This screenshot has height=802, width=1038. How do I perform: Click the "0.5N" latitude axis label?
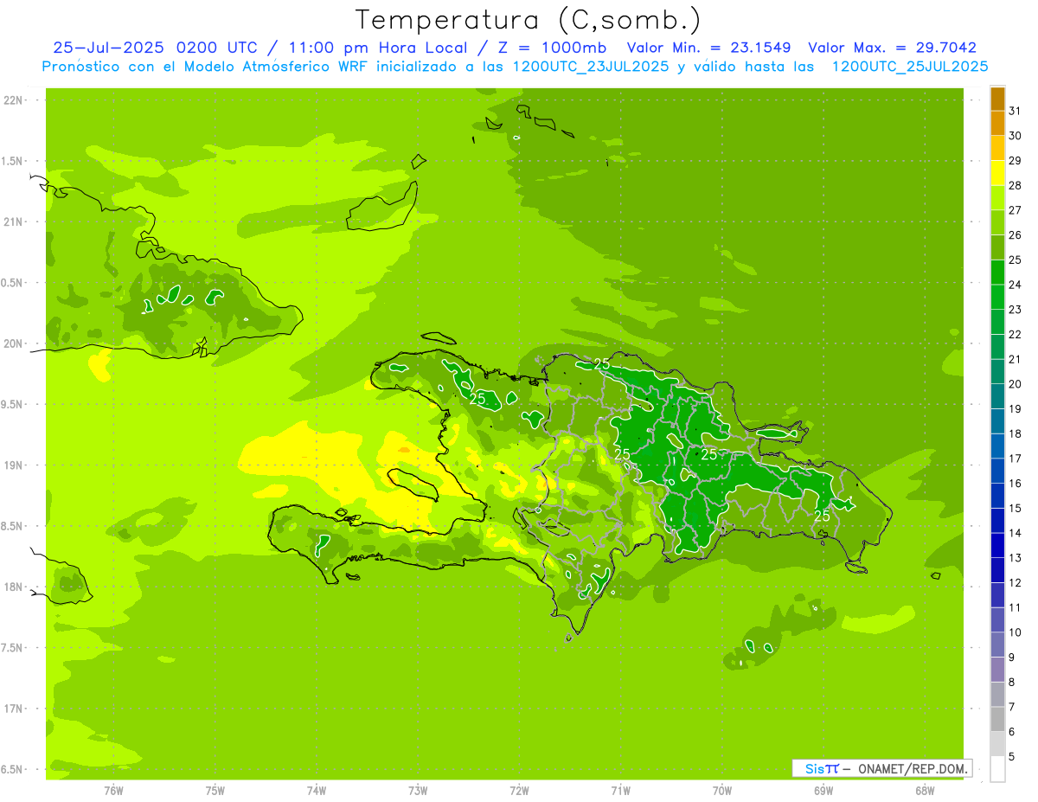(x=13, y=283)
